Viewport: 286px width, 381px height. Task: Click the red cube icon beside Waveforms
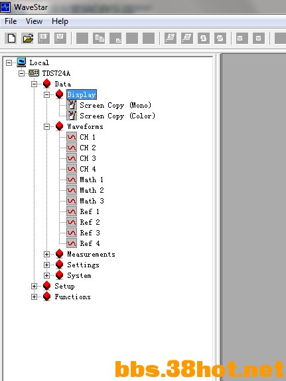[60, 126]
